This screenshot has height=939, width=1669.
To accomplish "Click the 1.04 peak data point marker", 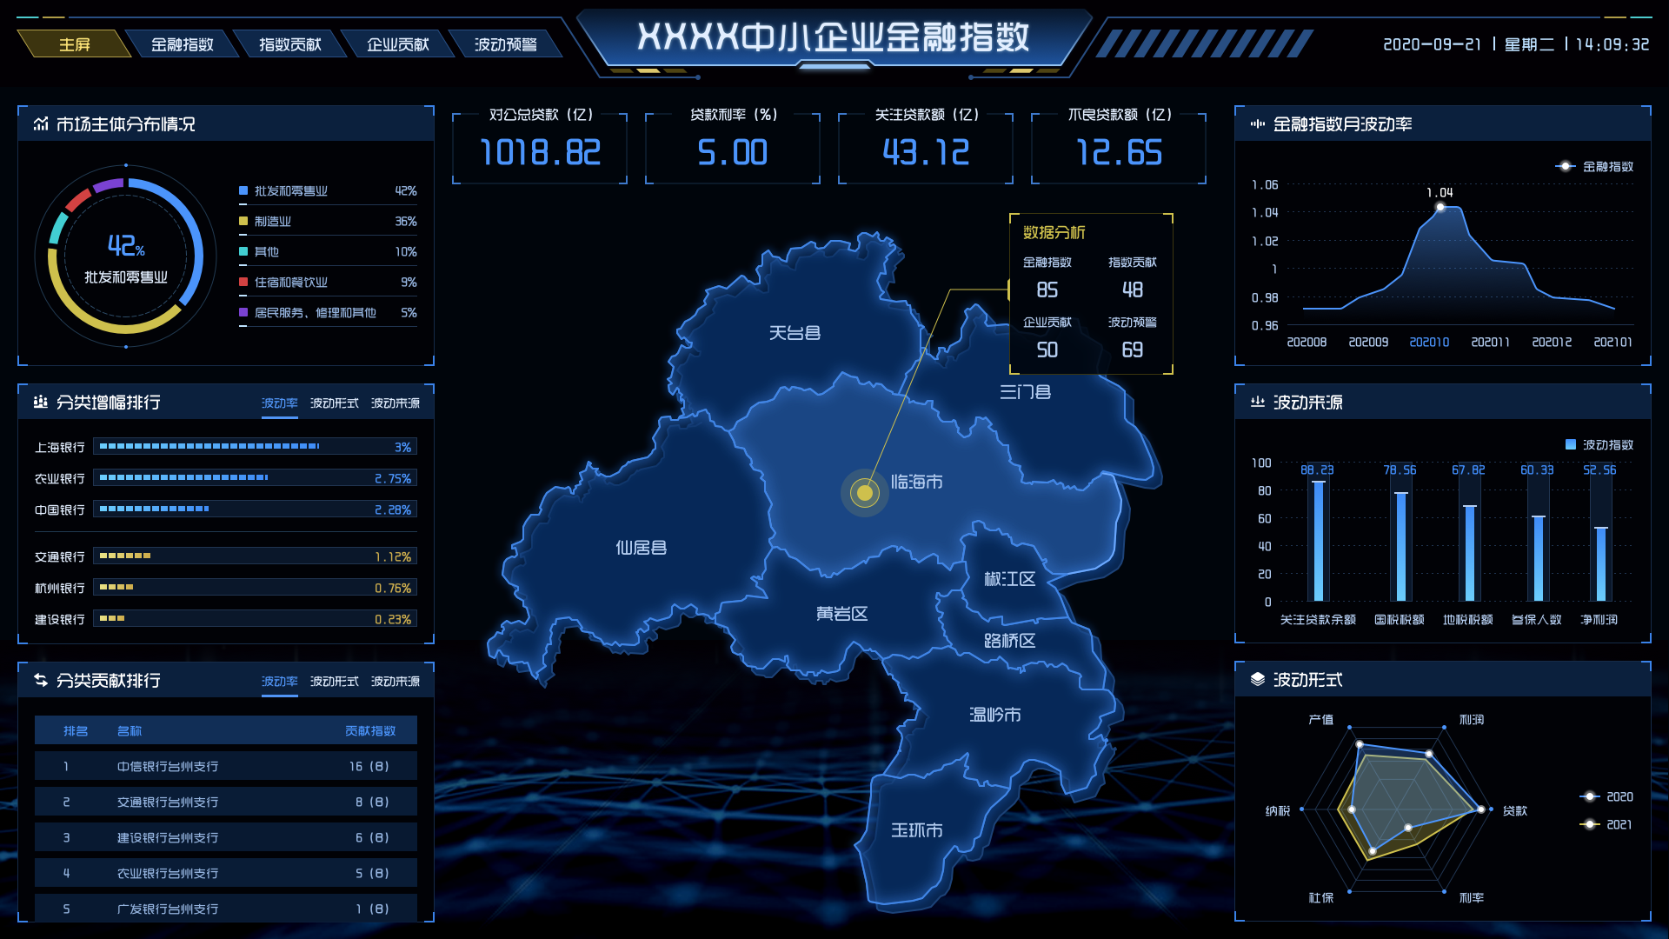I will pos(1440,207).
